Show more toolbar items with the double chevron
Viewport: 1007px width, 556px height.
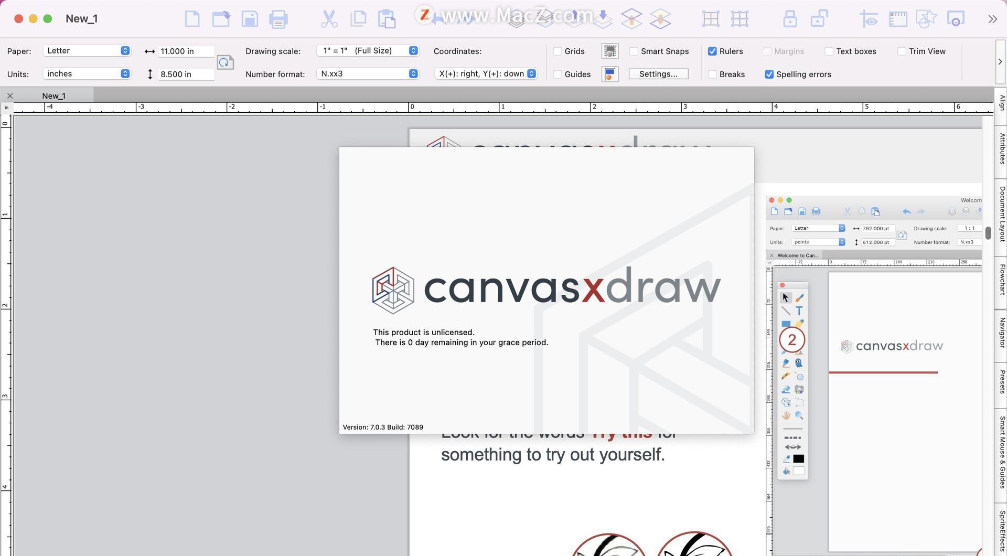992,19
